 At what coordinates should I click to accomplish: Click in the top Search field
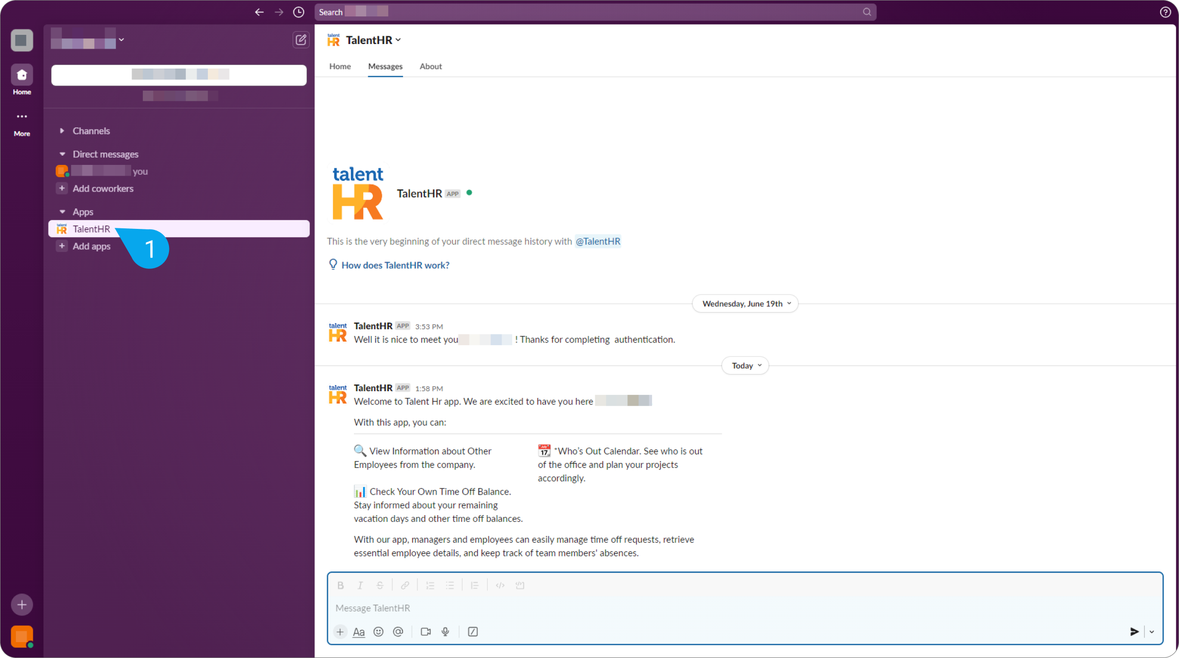coord(595,12)
